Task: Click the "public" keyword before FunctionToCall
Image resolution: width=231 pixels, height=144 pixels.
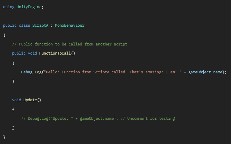Action: [19, 53]
